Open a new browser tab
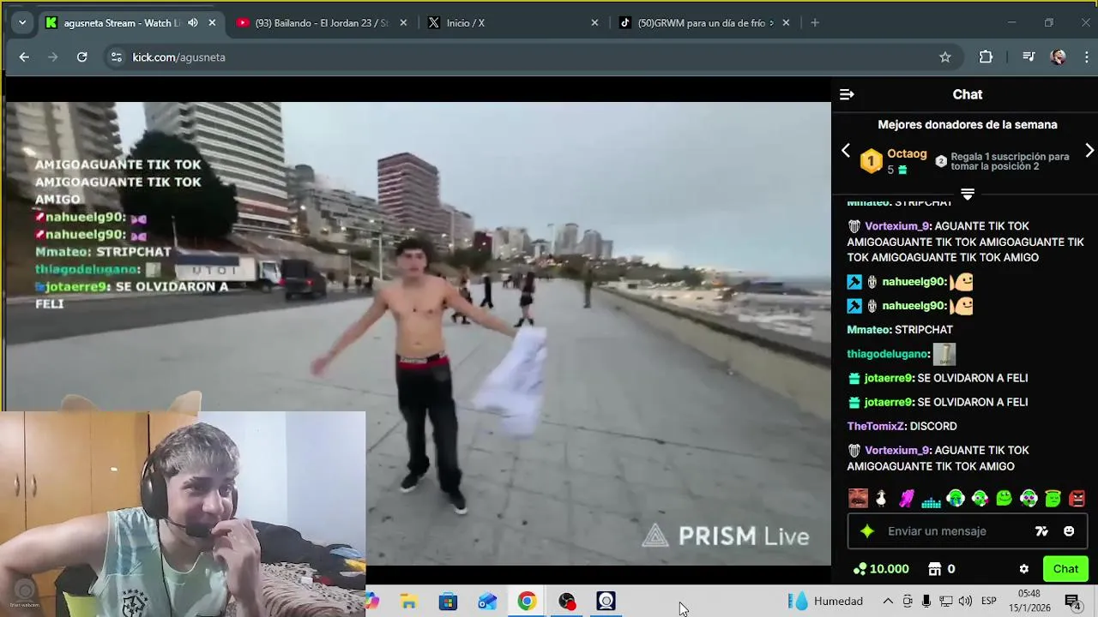The image size is (1098, 617). pyautogui.click(x=815, y=23)
